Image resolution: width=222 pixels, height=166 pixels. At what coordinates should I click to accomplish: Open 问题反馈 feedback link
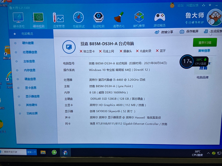(x=192, y=5)
